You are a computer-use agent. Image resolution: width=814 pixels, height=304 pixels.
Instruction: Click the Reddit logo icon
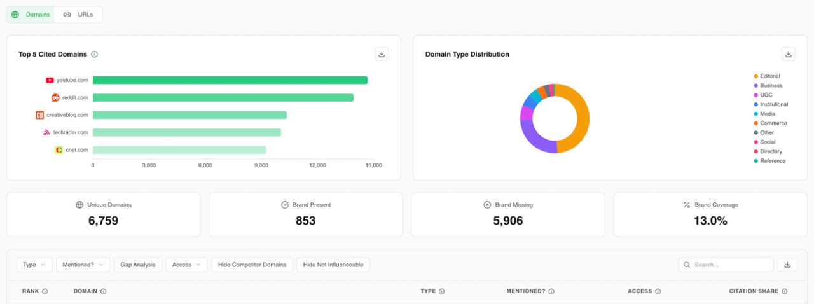55,97
